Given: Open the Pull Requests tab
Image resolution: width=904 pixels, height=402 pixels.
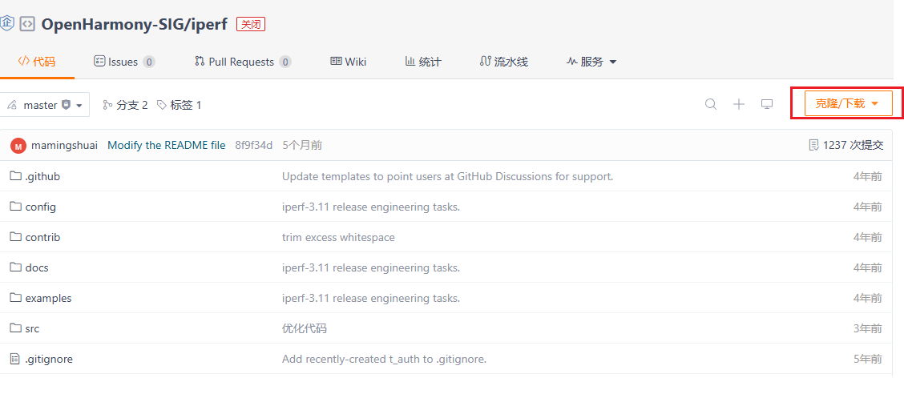Looking at the screenshot, I should pyautogui.click(x=243, y=62).
